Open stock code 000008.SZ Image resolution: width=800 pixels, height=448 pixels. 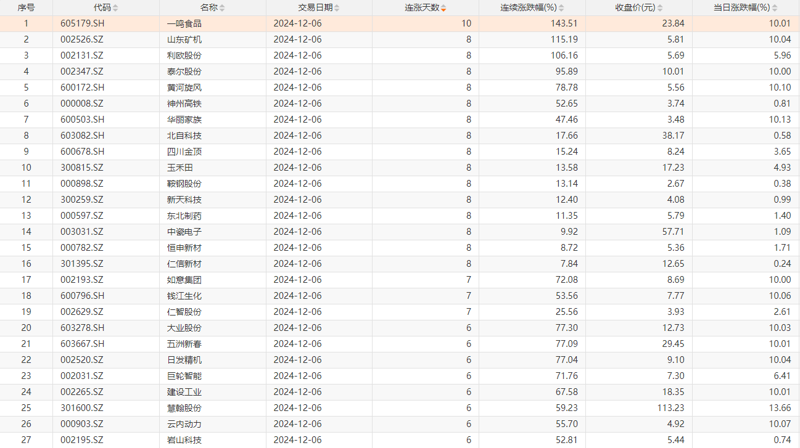81,104
